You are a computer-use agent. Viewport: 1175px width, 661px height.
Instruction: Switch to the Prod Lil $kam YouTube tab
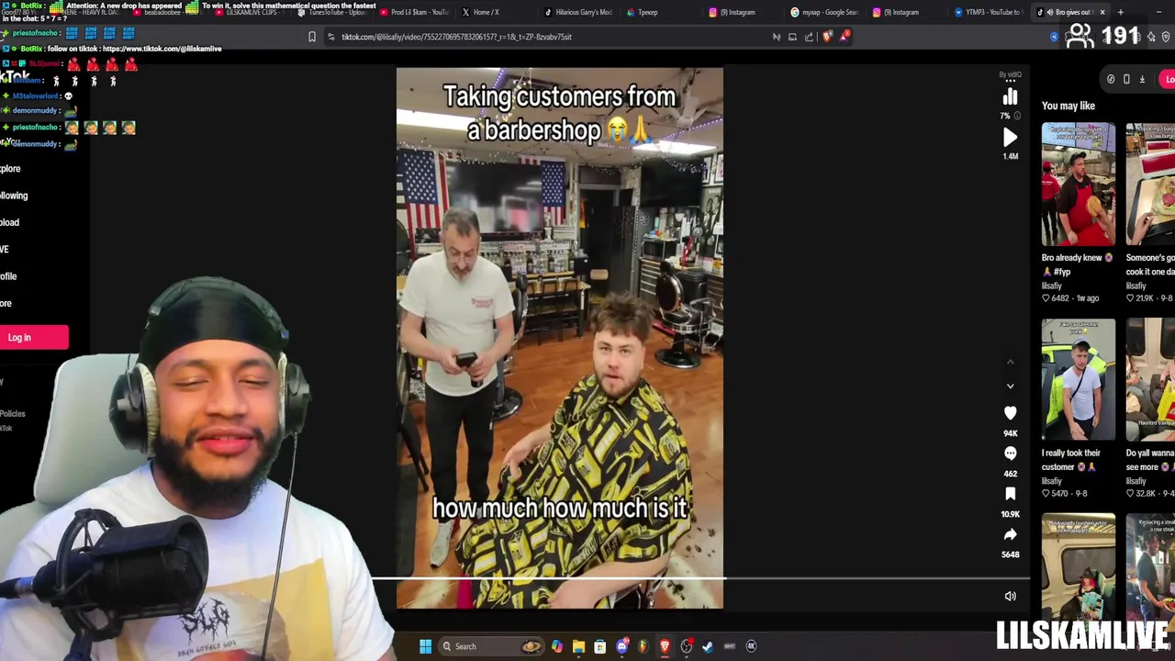[414, 12]
